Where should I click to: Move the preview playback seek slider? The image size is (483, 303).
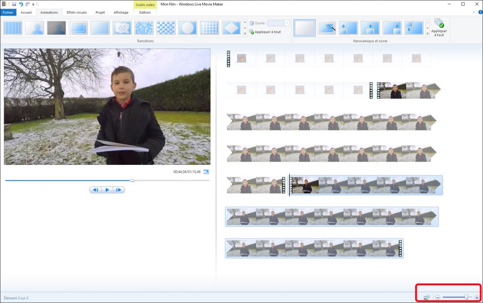pyautogui.click(x=132, y=180)
